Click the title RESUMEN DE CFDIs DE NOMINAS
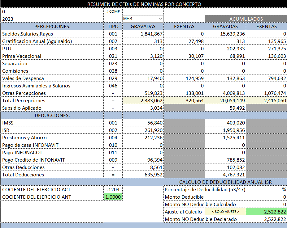Viewport: 287px width, 228px height. [x=144, y=4]
